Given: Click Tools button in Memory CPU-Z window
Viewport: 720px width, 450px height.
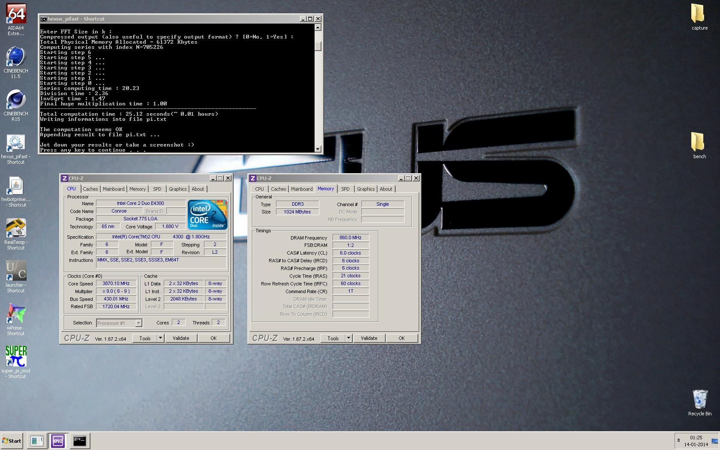Looking at the screenshot, I should click(333, 338).
